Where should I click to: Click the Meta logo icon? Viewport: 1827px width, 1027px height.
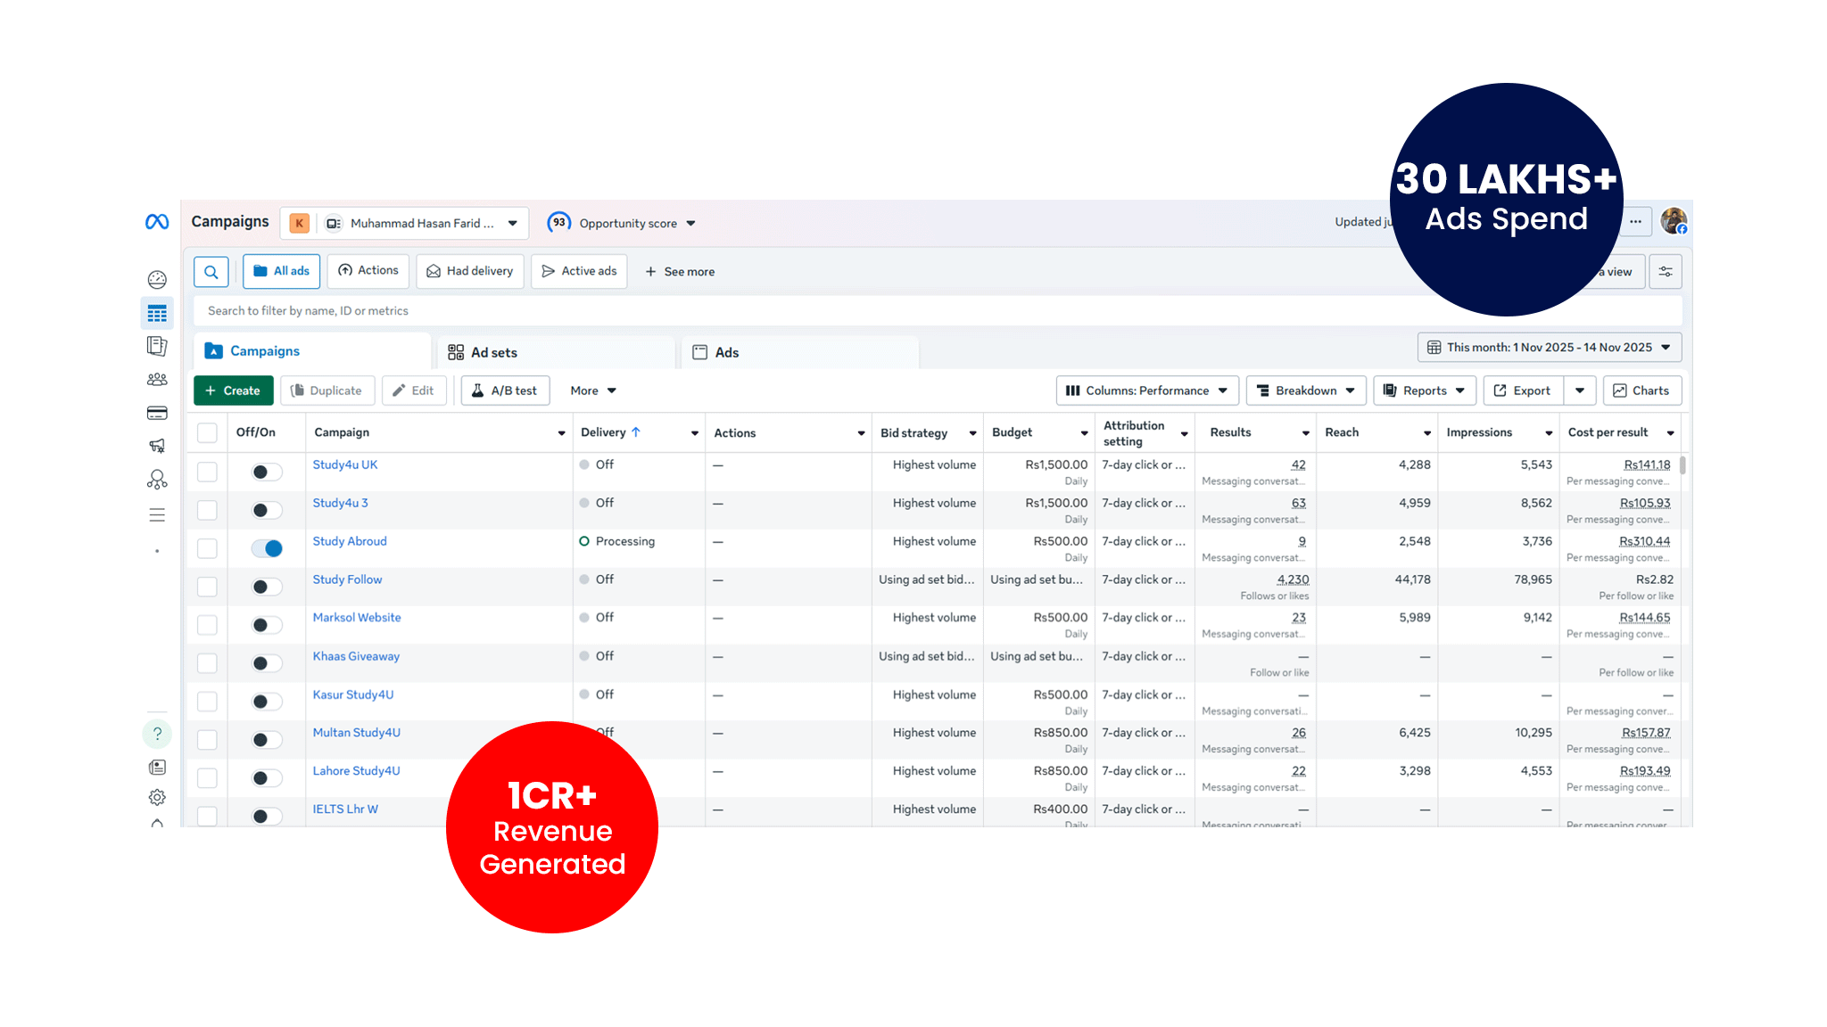[x=157, y=222]
